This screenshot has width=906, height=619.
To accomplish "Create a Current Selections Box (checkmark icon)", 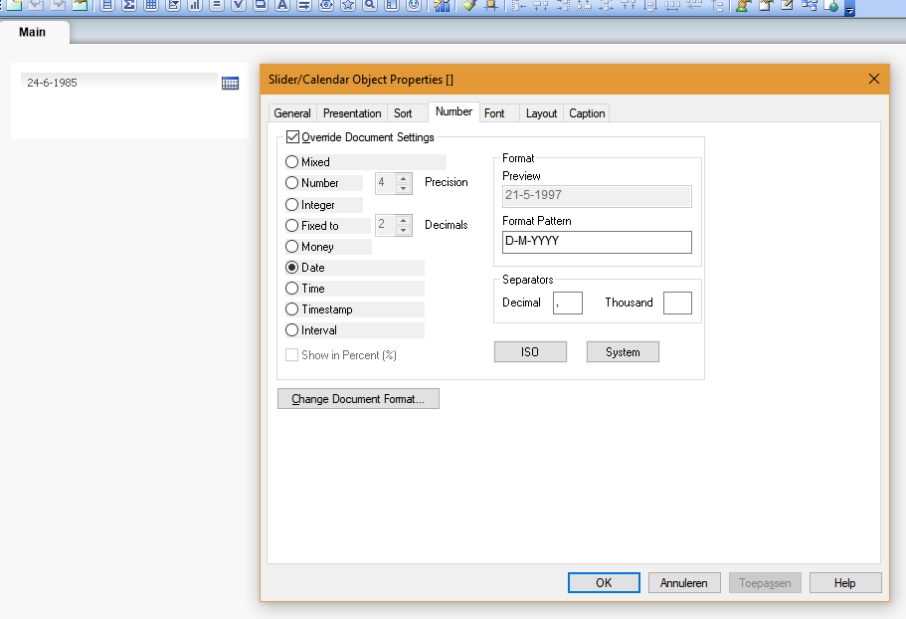I will pos(239,5).
